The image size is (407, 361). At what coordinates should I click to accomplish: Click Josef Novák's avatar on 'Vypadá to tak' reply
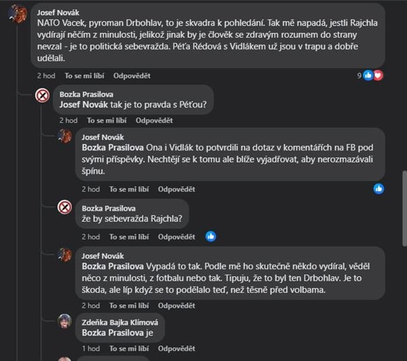65,255
